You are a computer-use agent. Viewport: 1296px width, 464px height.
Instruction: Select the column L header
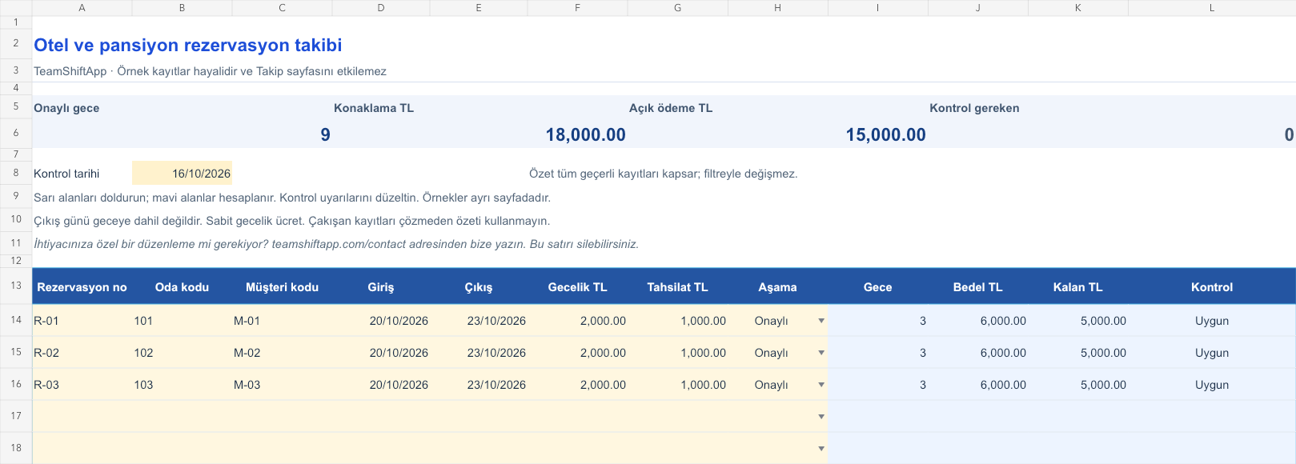(1212, 8)
